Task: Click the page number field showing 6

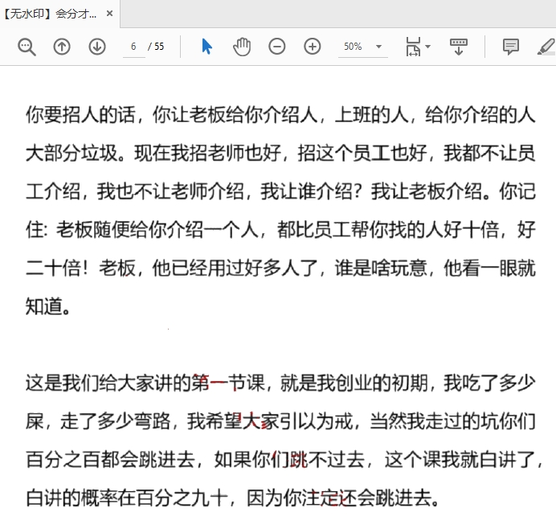Action: [x=133, y=47]
